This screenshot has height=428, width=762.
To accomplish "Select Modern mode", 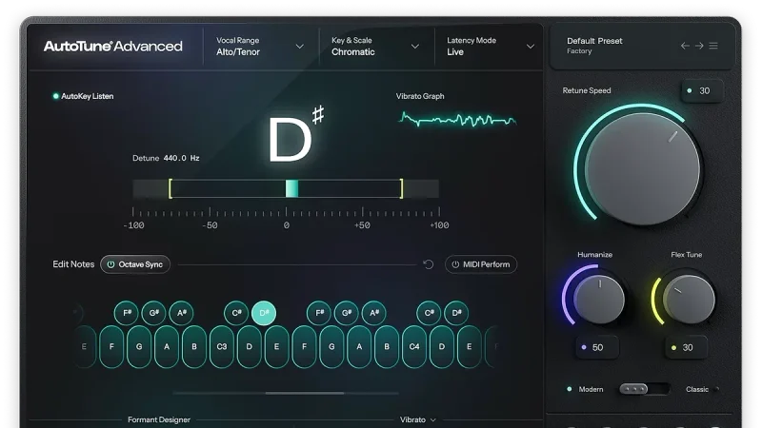I will point(586,389).
